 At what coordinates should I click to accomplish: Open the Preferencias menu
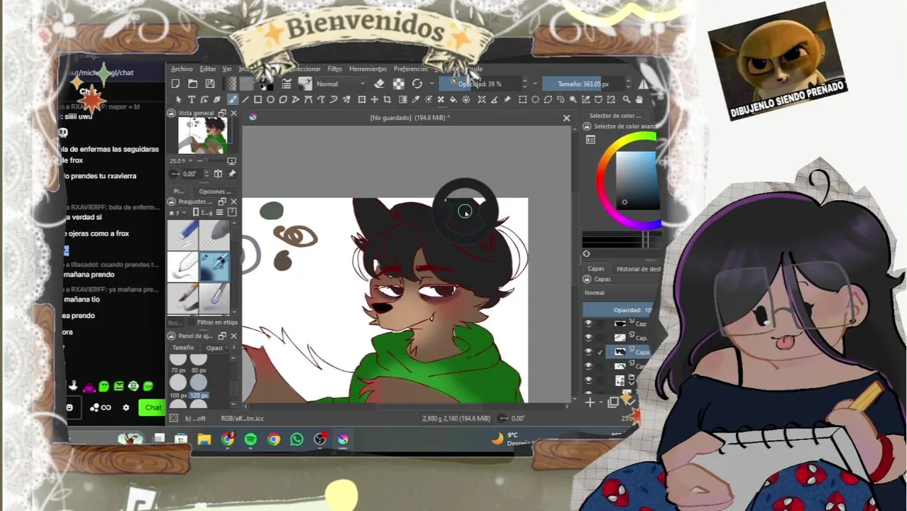click(411, 69)
